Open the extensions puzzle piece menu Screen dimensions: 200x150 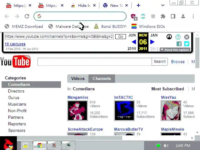tap(163, 16)
